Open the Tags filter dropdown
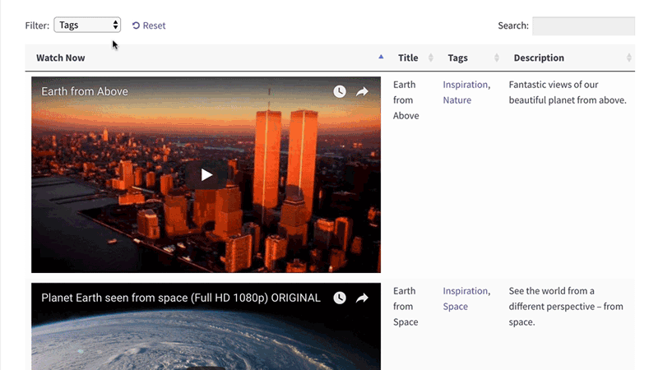This screenshot has height=370, width=658. click(x=87, y=25)
